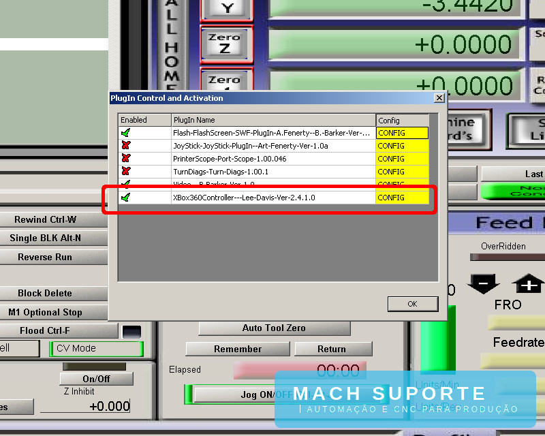Click the Return button

[333, 349]
